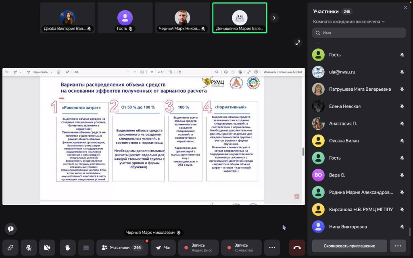Toggle the camera on or off

coord(48,248)
